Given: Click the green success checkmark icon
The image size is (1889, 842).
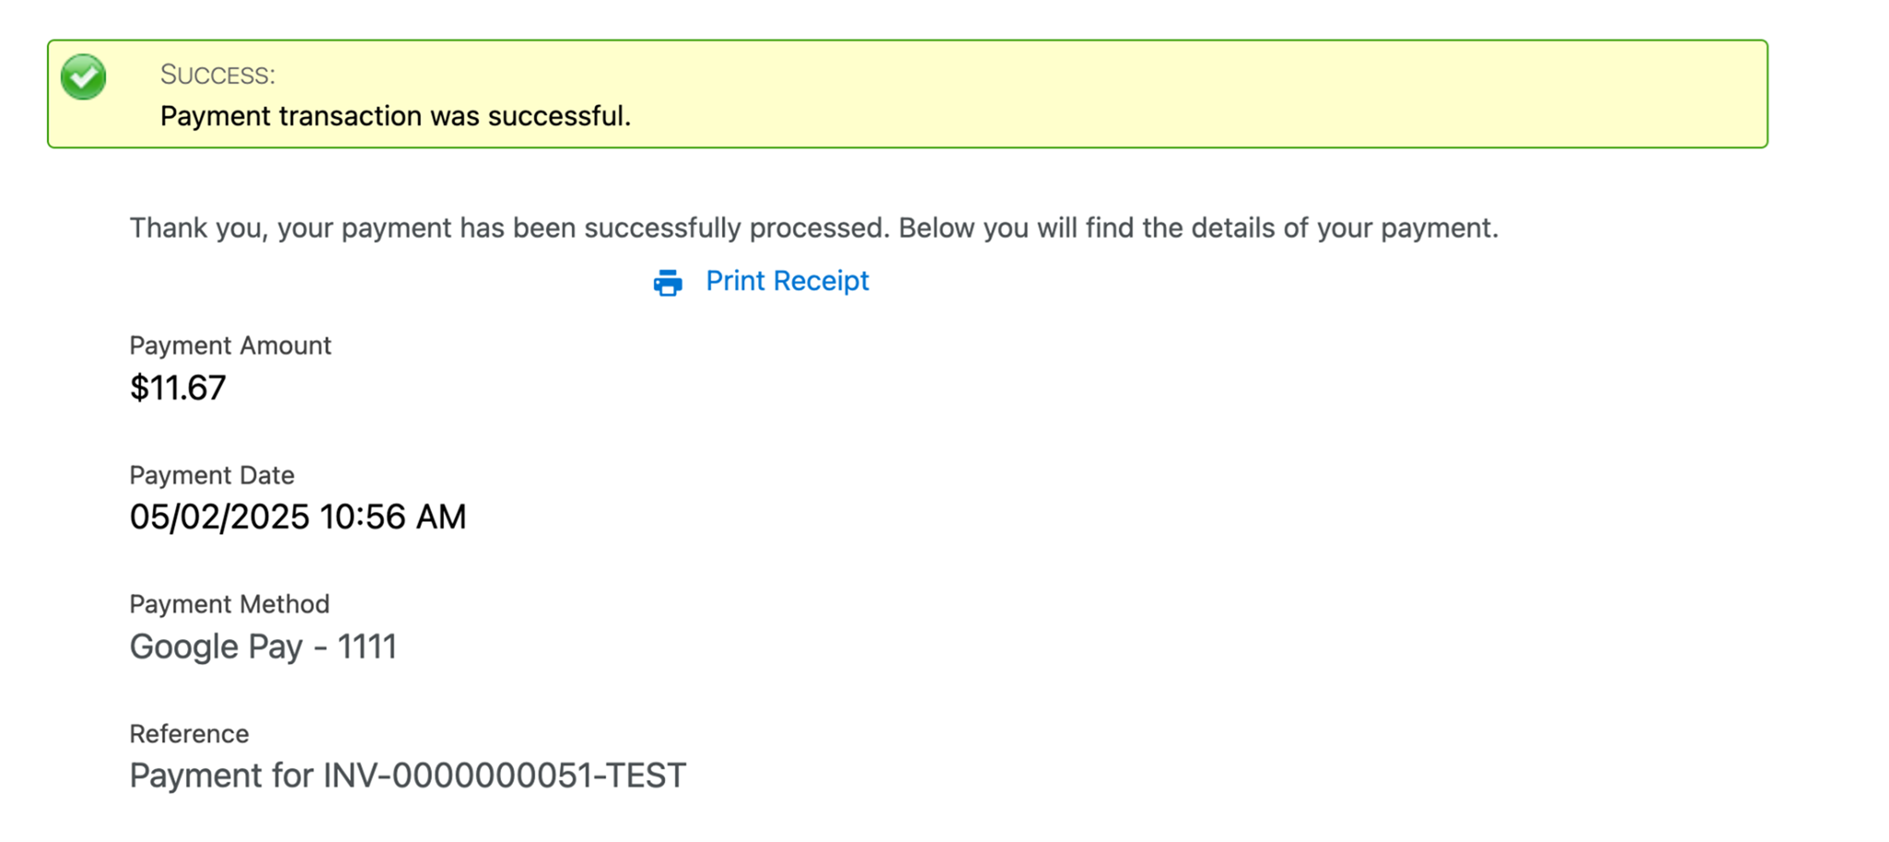Looking at the screenshot, I should coord(84,77).
